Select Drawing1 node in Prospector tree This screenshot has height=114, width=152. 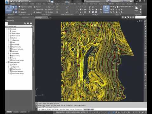(x=13, y=29)
